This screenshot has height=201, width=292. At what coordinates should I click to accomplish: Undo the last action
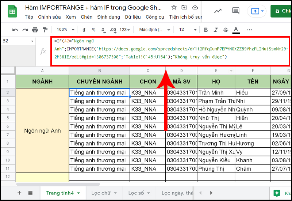15,30
